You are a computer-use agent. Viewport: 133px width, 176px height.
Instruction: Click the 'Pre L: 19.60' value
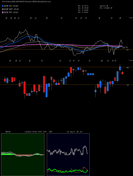tap(83, 10)
